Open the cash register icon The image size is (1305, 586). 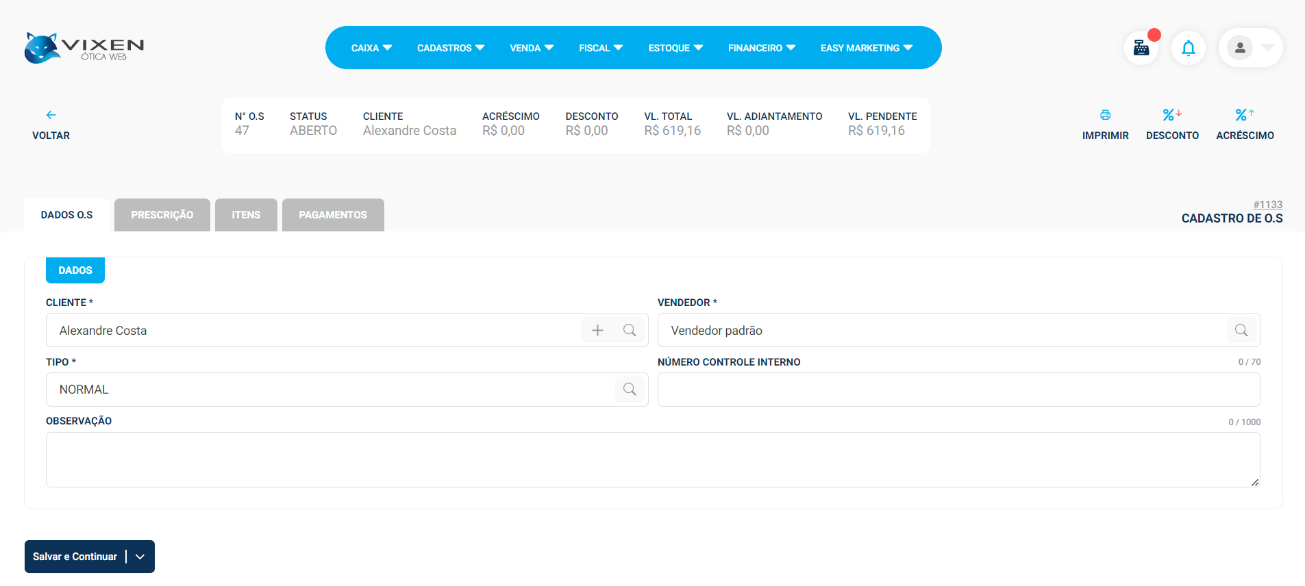click(x=1141, y=48)
